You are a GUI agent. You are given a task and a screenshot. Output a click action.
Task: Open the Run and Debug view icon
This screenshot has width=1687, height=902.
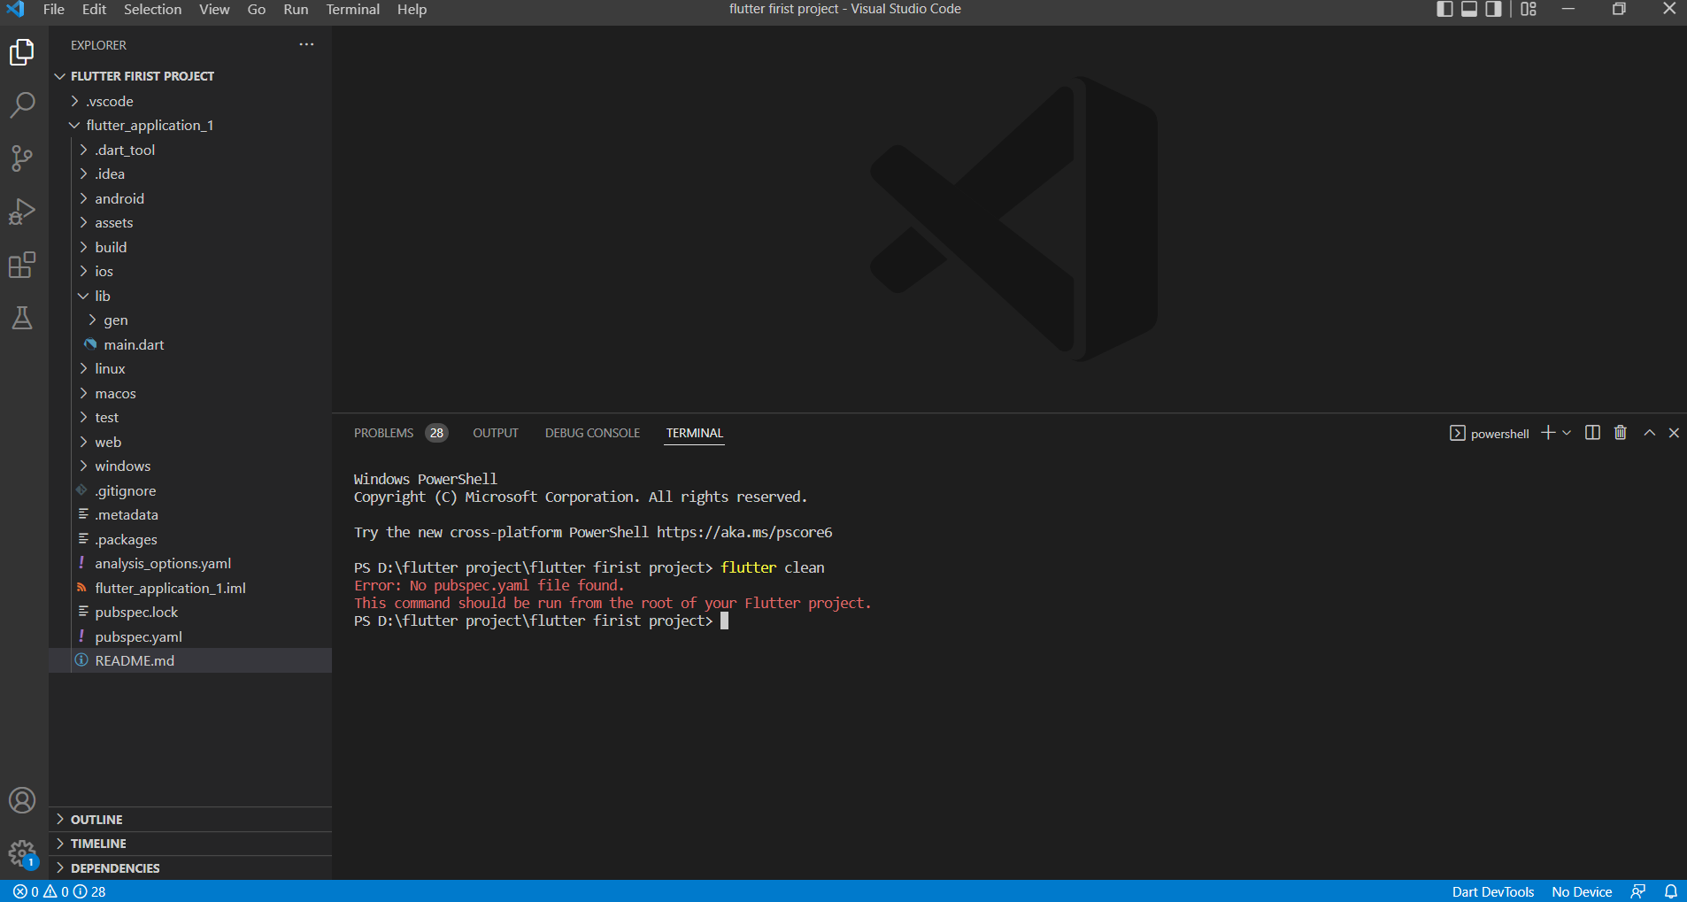[x=22, y=212]
